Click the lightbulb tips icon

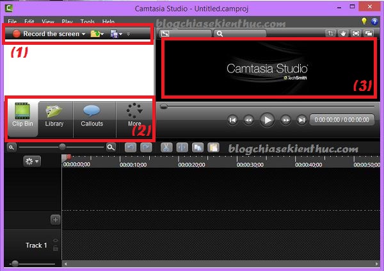(x=364, y=21)
